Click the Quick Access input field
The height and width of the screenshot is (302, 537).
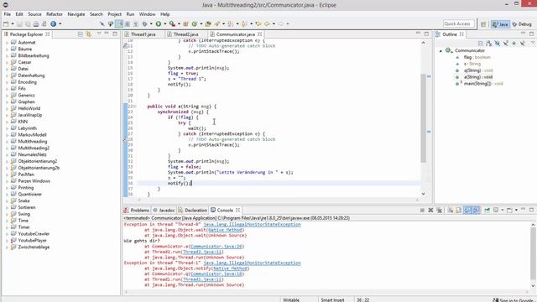(x=459, y=23)
